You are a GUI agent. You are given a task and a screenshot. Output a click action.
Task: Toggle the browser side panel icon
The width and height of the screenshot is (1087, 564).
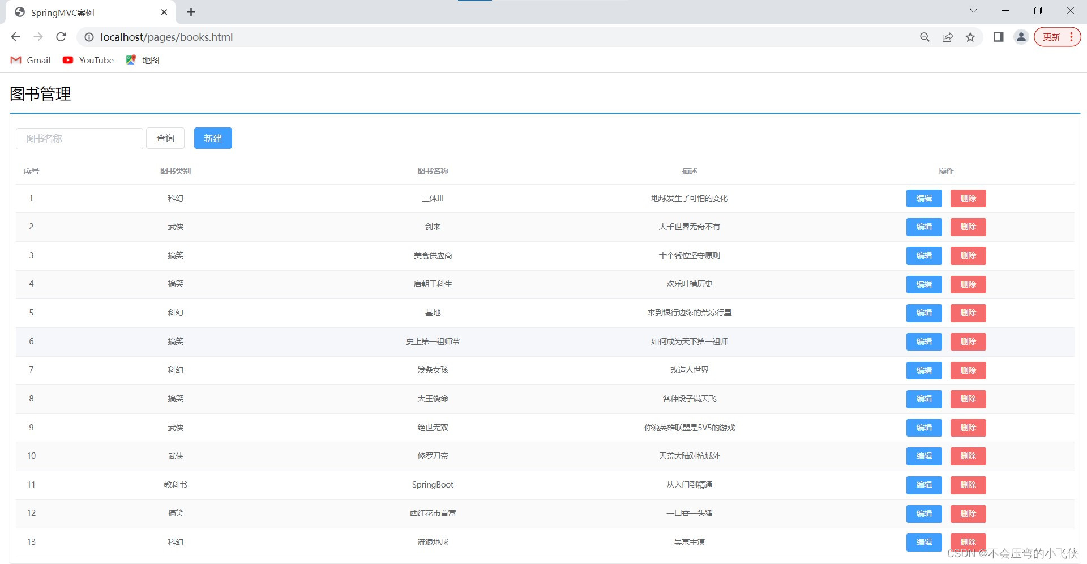click(998, 37)
